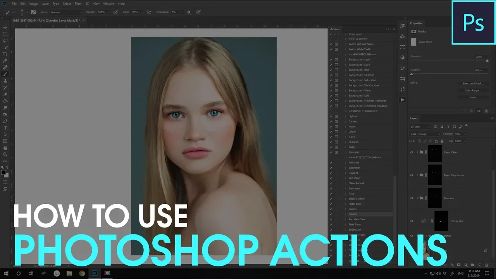Switch to the Layers panel tab
Image resolution: width=496 pixels, height=279 pixels.
(414, 118)
